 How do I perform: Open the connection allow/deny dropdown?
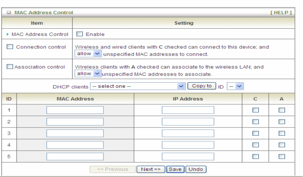(x=88, y=54)
